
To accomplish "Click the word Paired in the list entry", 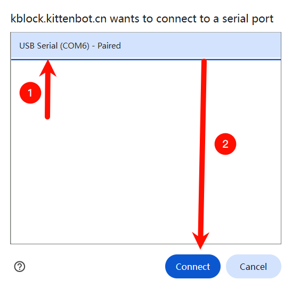I will pyautogui.click(x=109, y=46).
